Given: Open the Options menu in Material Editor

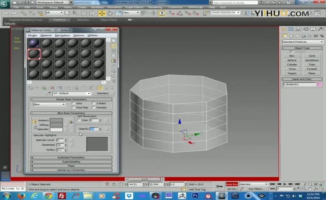Looking at the screenshot, I should click(x=79, y=36).
